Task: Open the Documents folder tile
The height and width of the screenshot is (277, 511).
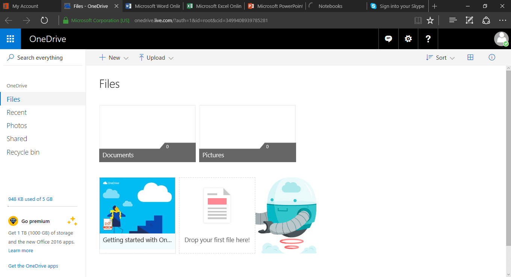Action: (147, 133)
